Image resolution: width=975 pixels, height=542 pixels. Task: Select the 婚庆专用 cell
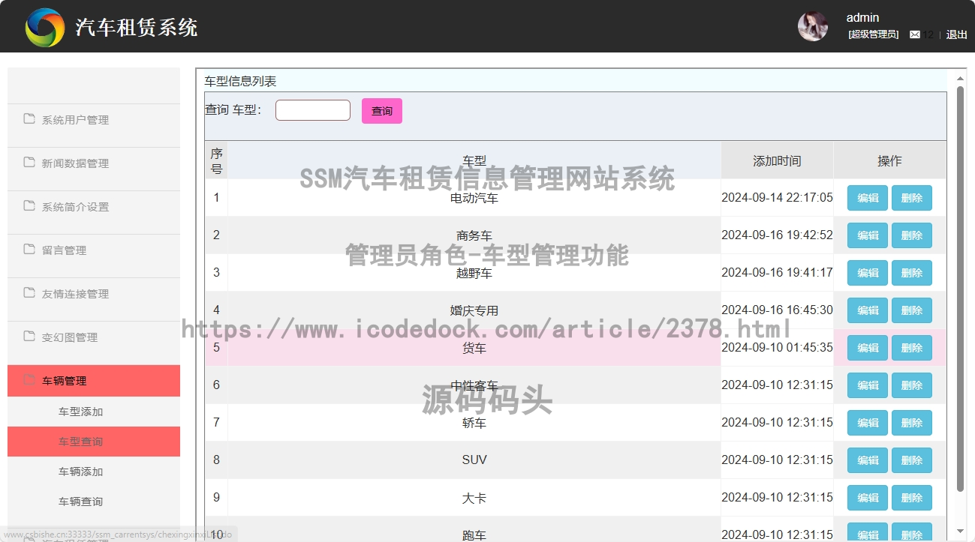474,310
